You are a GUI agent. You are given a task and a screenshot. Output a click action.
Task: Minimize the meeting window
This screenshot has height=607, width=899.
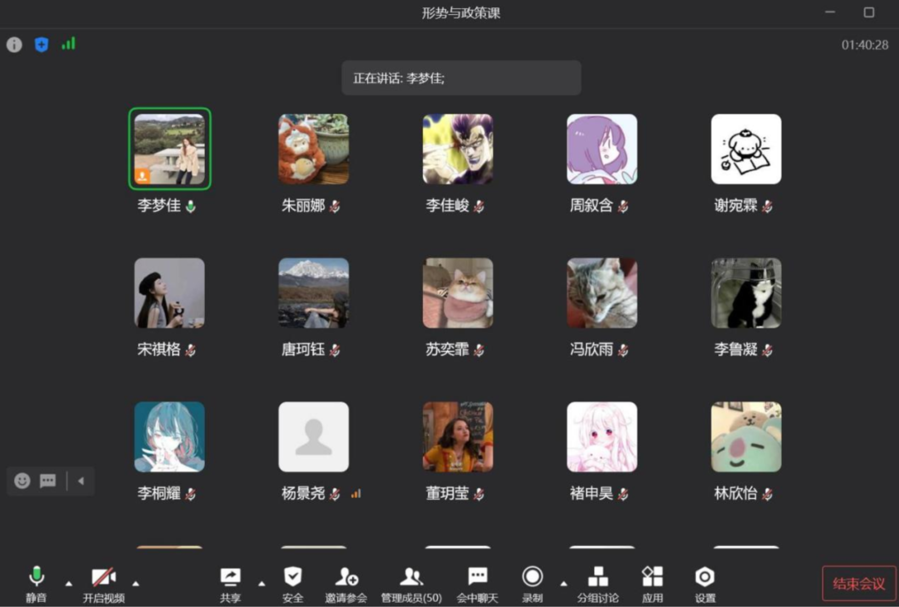coord(830,12)
